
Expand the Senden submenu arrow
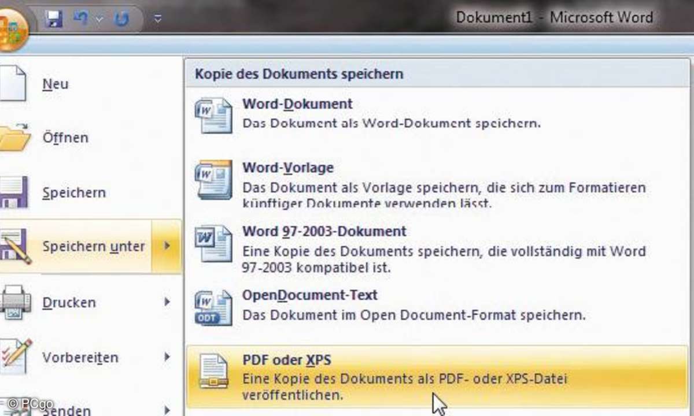[167, 410]
